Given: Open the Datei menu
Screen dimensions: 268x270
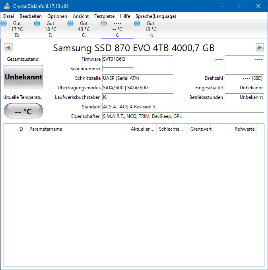Looking at the screenshot, I should [8, 16].
